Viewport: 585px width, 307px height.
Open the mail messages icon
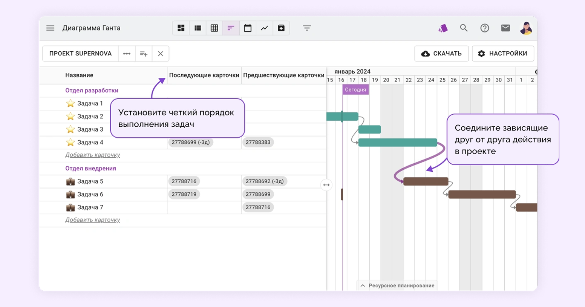coord(505,28)
